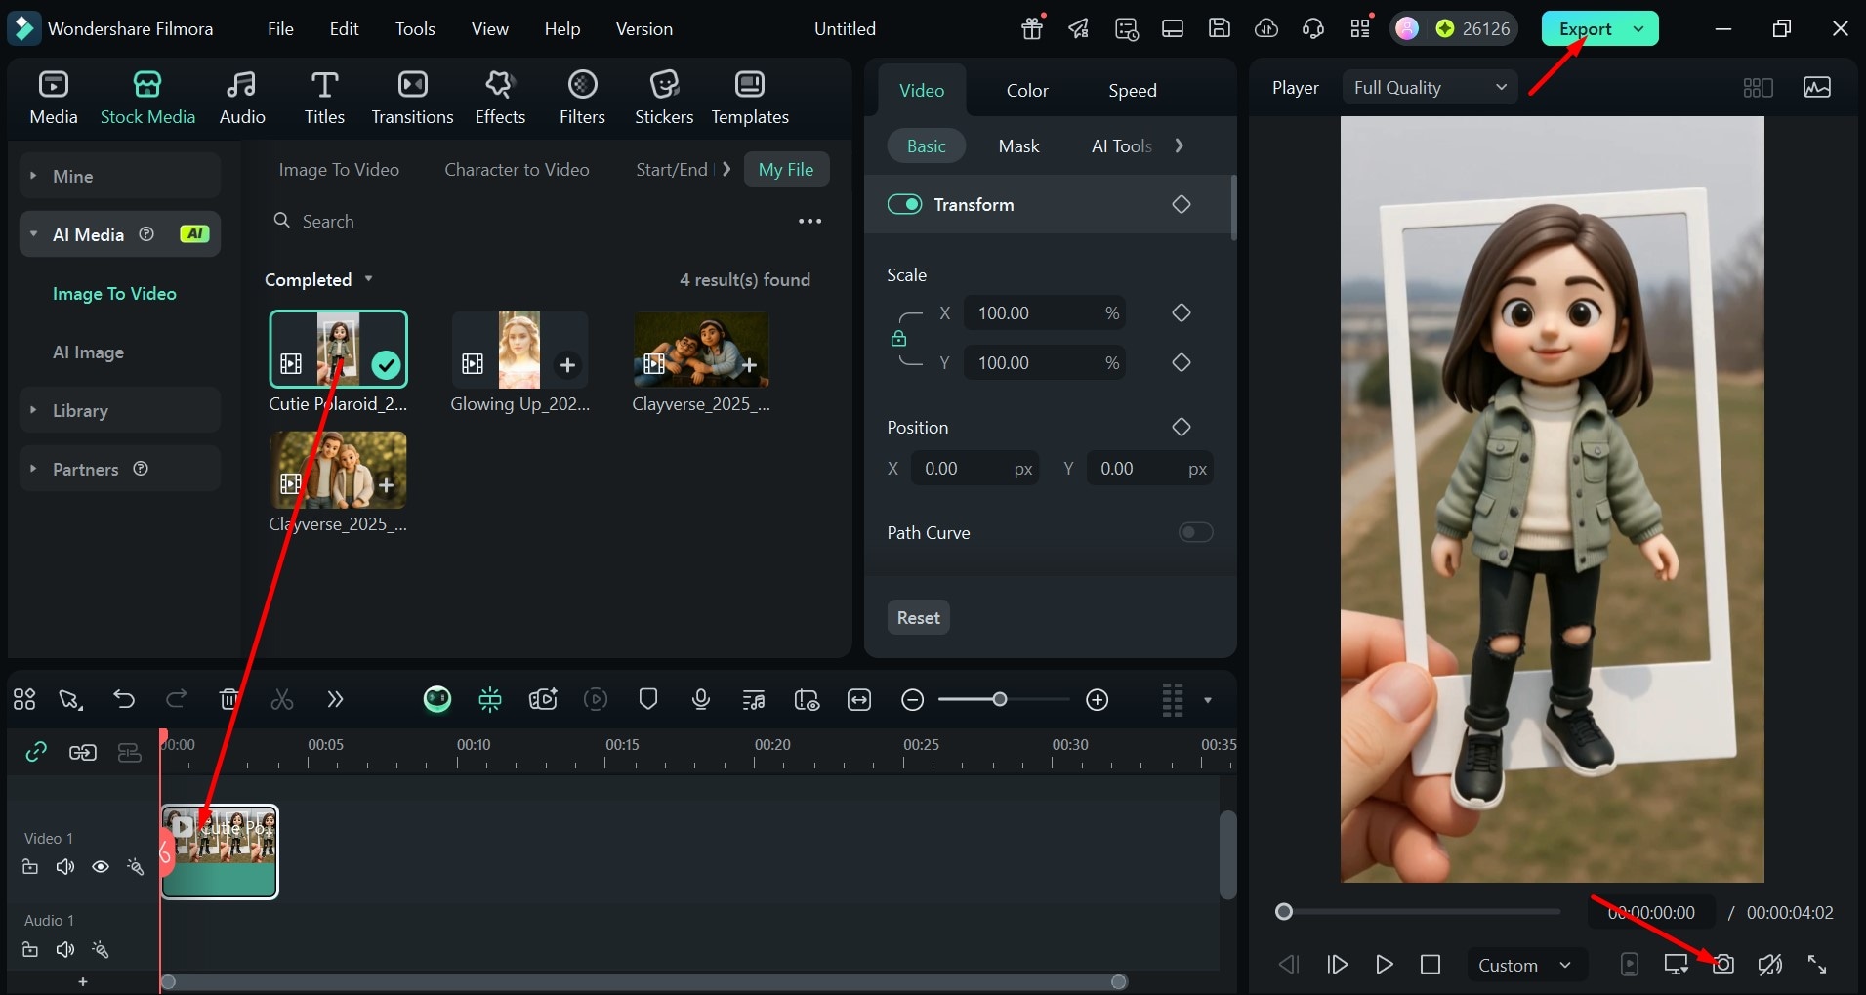Toggle auto ripple link icon

36,752
